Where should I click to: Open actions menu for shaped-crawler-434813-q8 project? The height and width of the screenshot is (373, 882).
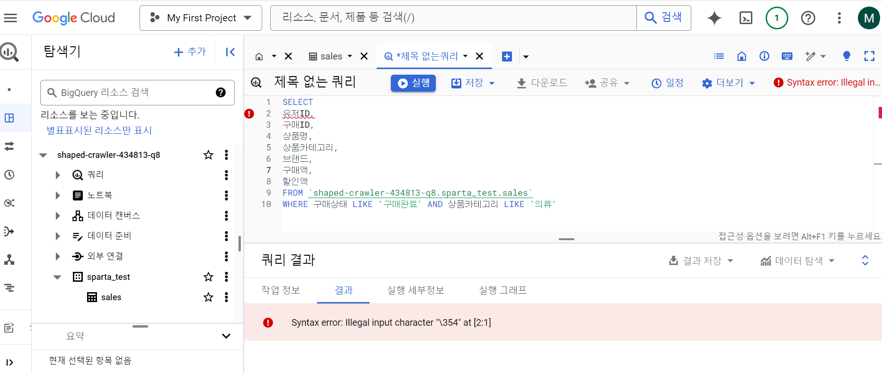click(x=226, y=155)
